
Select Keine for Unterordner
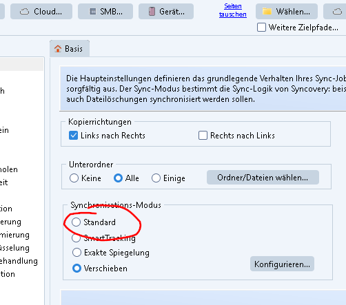[x=74, y=178]
